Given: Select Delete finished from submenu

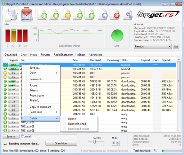Looking at the screenshot, I should (77, 124).
